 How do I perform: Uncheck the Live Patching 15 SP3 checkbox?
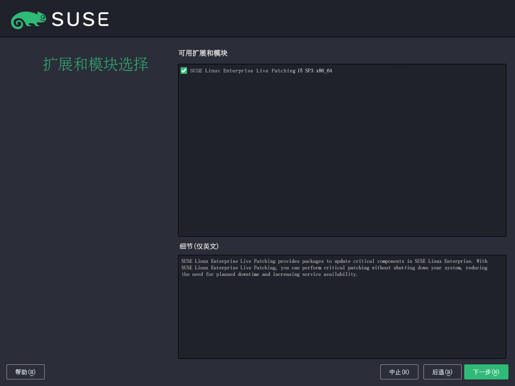coord(184,70)
